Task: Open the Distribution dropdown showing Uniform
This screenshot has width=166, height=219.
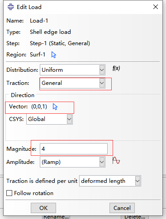Action: (72, 70)
